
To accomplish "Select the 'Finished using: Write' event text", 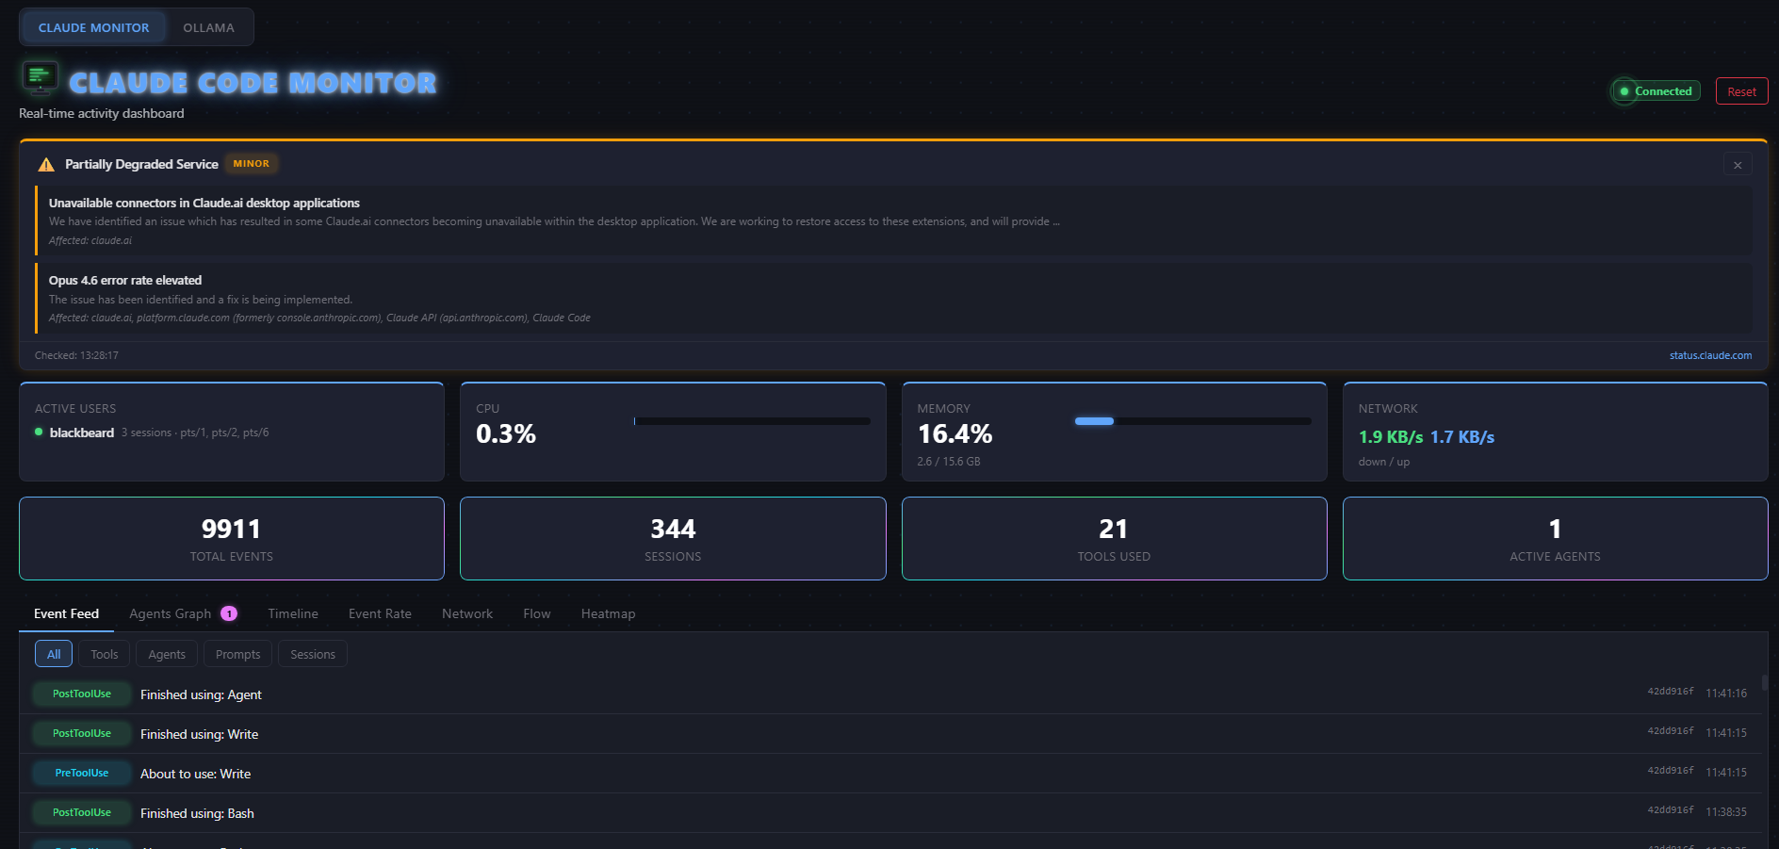I will click(199, 734).
